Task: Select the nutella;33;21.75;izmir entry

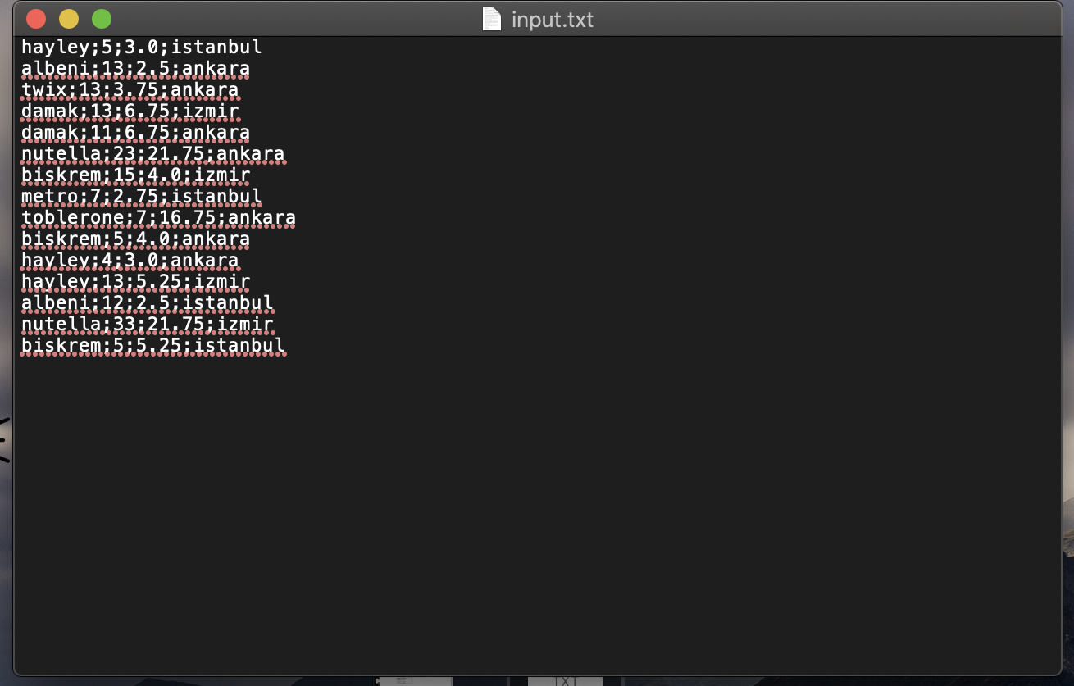Action: tap(146, 324)
